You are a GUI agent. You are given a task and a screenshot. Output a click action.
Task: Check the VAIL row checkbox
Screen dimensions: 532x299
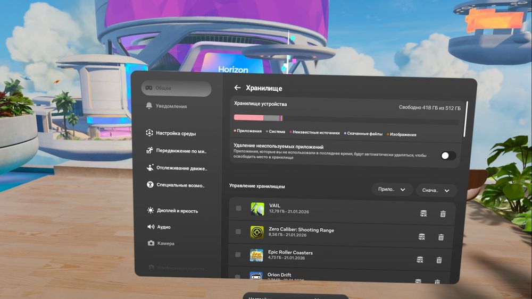(x=238, y=208)
